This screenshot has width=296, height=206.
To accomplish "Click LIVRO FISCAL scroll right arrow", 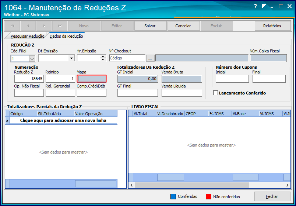I will click(x=287, y=185).
